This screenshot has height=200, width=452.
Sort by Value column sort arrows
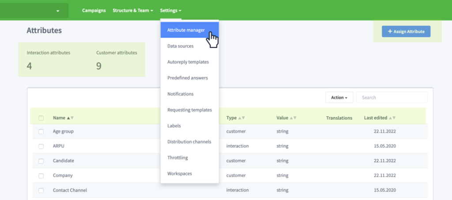pos(293,118)
